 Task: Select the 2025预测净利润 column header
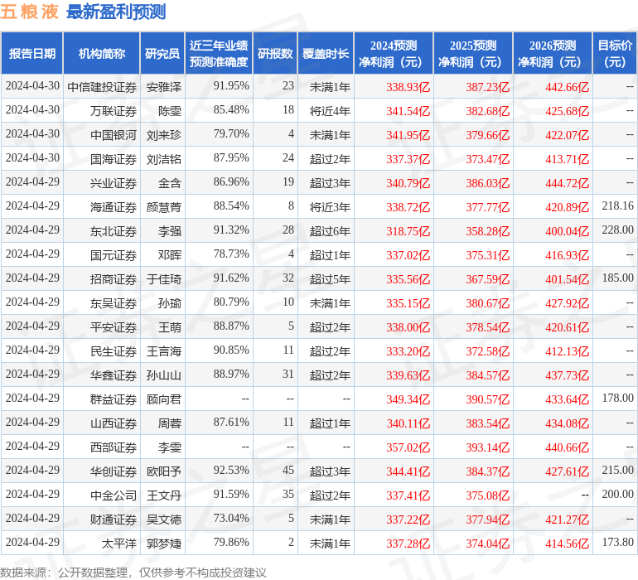473,53
